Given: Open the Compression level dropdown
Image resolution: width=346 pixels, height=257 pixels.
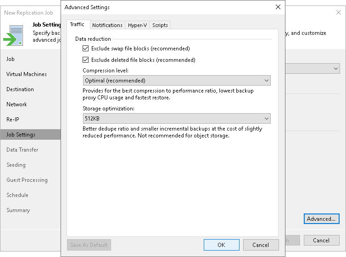Looking at the screenshot, I should click(x=177, y=81).
